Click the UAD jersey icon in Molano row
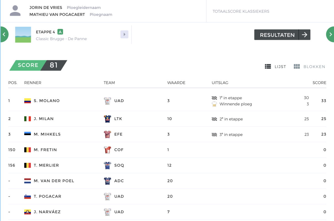334x221 pixels. point(107,101)
